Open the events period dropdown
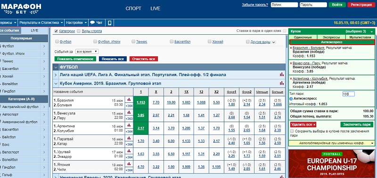377x178 pixels. pyautogui.click(x=87, y=52)
